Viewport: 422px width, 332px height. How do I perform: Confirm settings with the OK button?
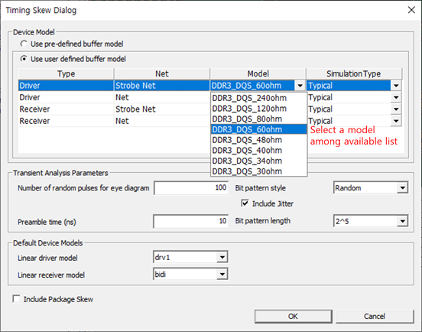coord(294,317)
